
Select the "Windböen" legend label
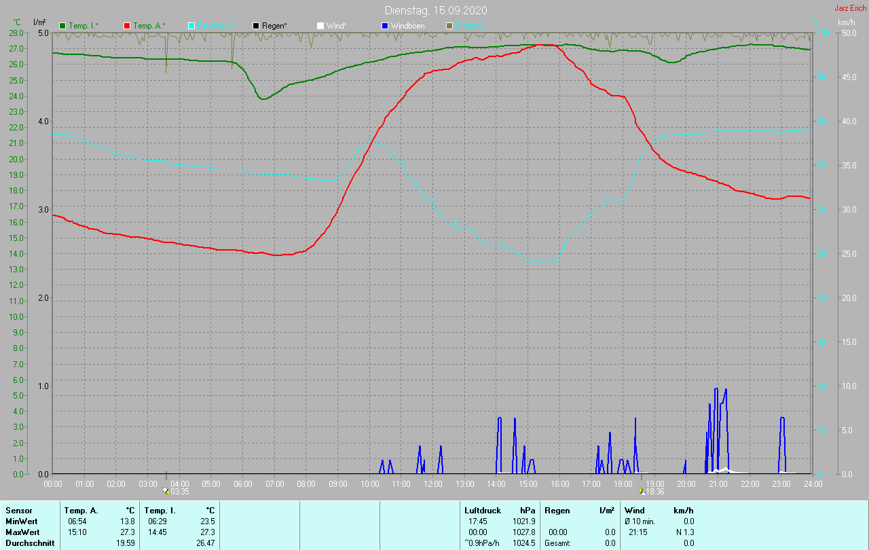[408, 26]
